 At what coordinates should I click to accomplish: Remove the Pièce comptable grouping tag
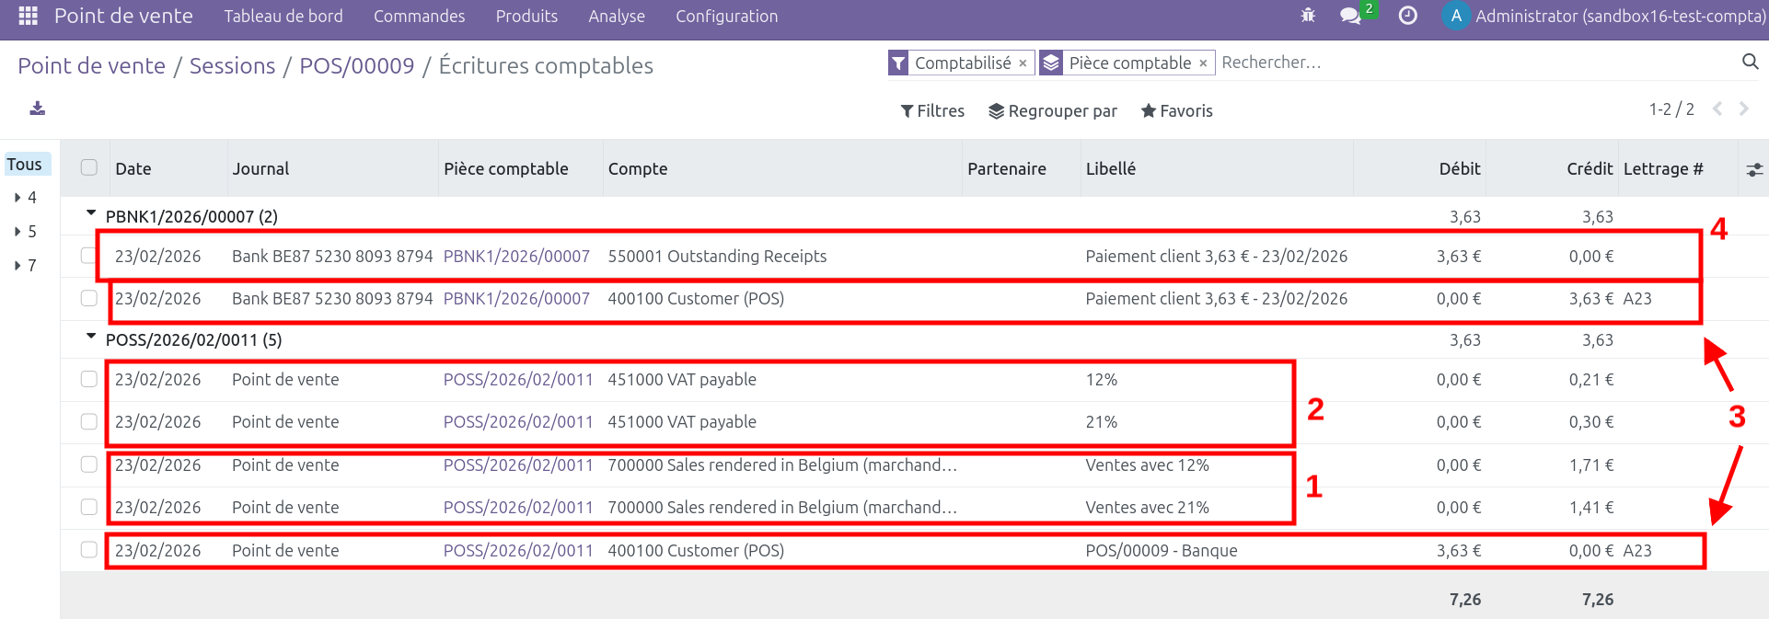(1203, 63)
